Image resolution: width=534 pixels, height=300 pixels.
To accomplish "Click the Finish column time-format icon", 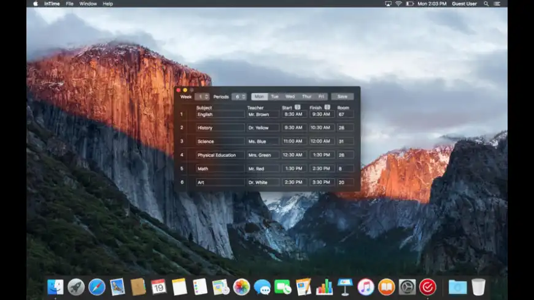I will pos(327,107).
